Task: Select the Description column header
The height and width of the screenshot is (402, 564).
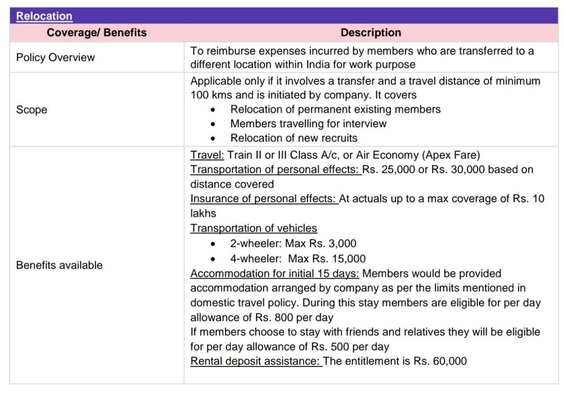Action: point(371,33)
